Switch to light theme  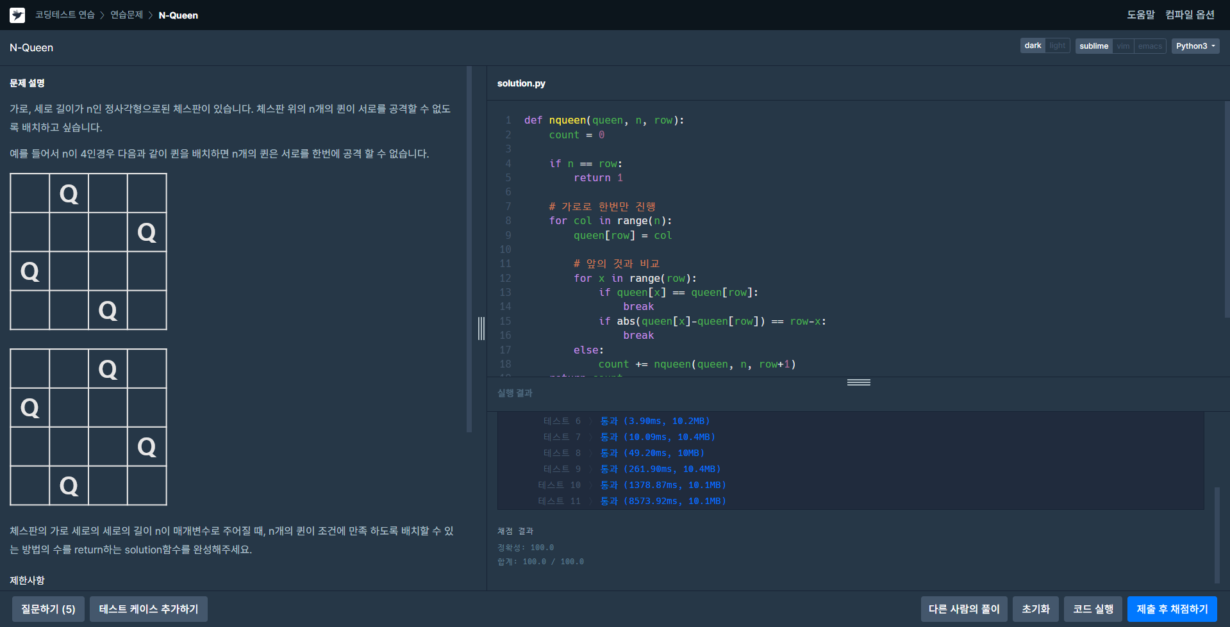tap(1057, 45)
